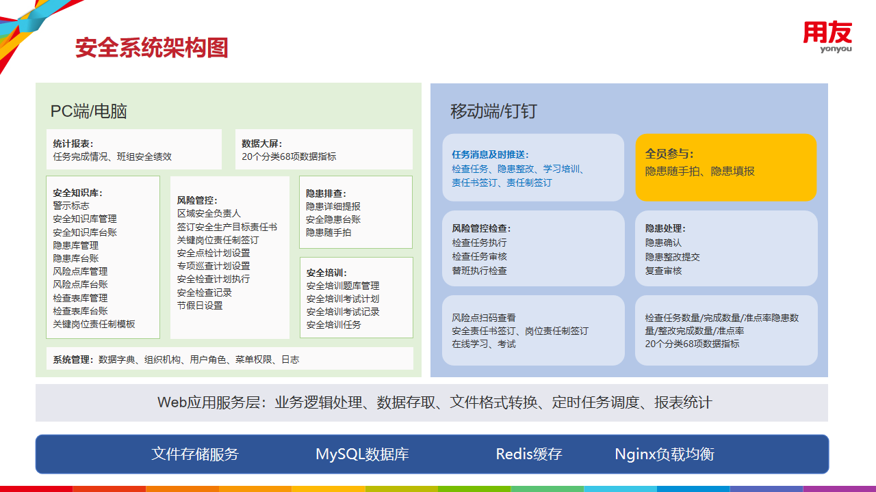
Task: Select the 任务消息及时推送 card
Action: [532, 168]
